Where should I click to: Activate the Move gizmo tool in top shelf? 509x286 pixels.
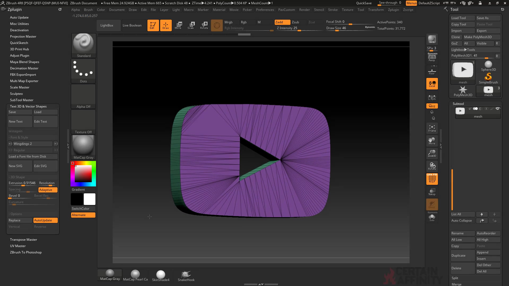coord(178,25)
